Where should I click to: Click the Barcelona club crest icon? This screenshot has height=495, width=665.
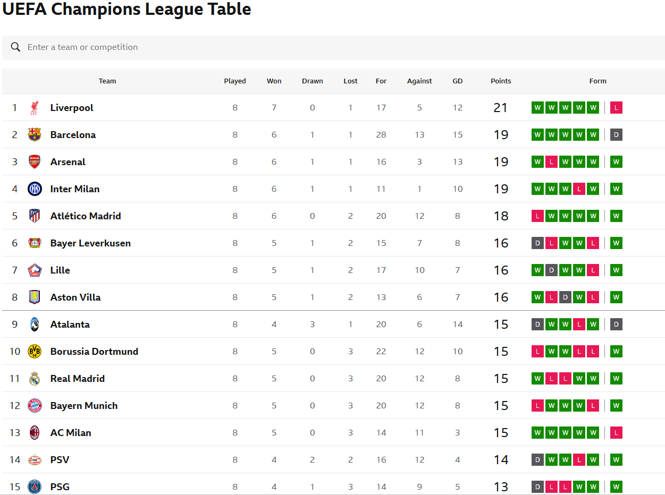(35, 135)
